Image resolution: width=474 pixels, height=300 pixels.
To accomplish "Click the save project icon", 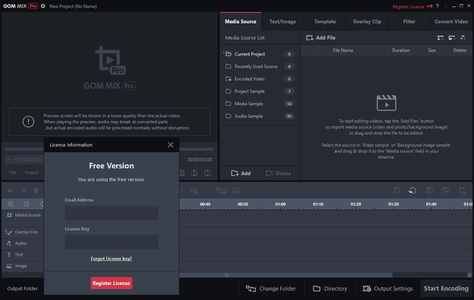I will pos(429,191).
